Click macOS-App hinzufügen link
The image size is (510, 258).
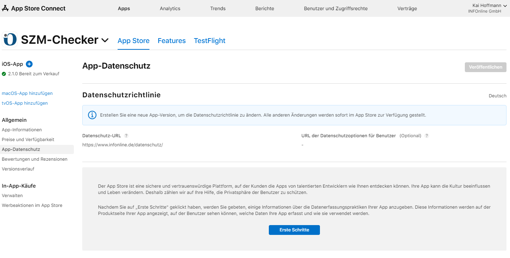click(x=27, y=93)
